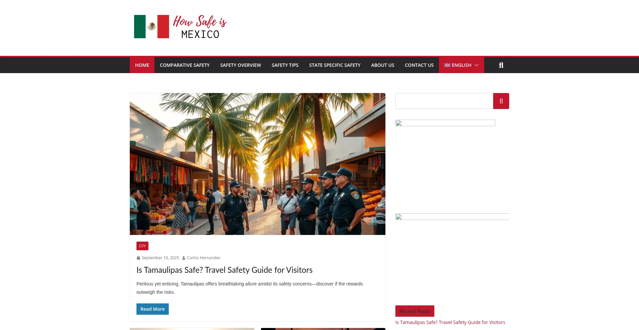Click the CITY category tag
The height and width of the screenshot is (330, 639).
[142, 246]
